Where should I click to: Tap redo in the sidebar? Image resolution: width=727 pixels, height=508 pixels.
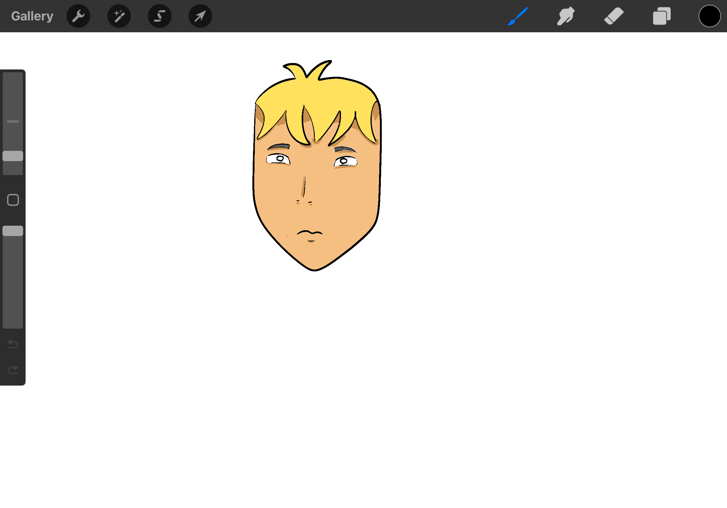point(13,369)
